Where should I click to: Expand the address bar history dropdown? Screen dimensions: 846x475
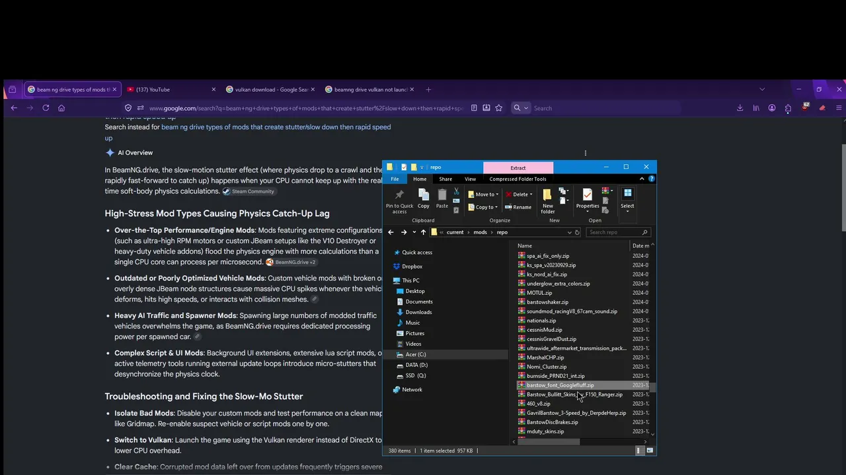point(569,232)
